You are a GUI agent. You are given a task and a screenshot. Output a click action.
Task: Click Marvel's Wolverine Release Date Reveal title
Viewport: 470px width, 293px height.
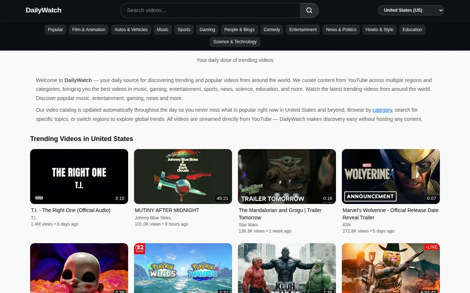click(x=390, y=214)
